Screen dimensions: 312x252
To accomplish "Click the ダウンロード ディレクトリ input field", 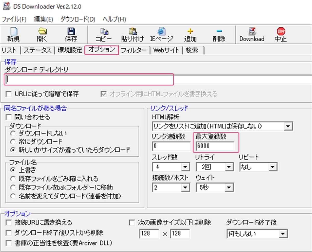I will pyautogui.click(x=158, y=79).
